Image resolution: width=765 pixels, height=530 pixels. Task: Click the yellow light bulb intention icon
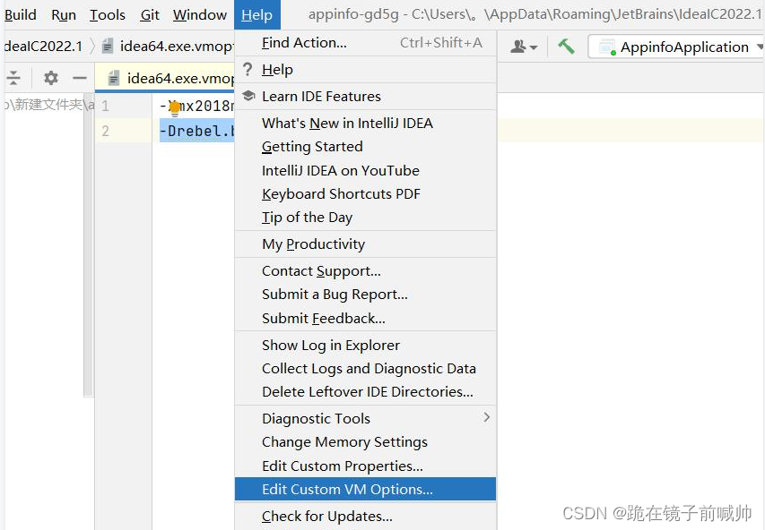coord(174,107)
